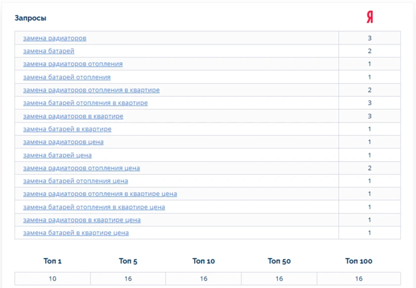Image resolution: width=416 pixels, height=288 pixels.
Task: Select the "замена батарей цена" link
Action: pos(57,155)
